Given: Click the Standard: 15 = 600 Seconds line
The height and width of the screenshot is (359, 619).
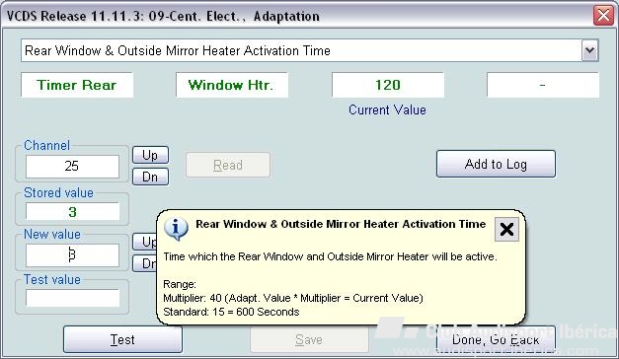Looking at the screenshot, I should point(231,312).
